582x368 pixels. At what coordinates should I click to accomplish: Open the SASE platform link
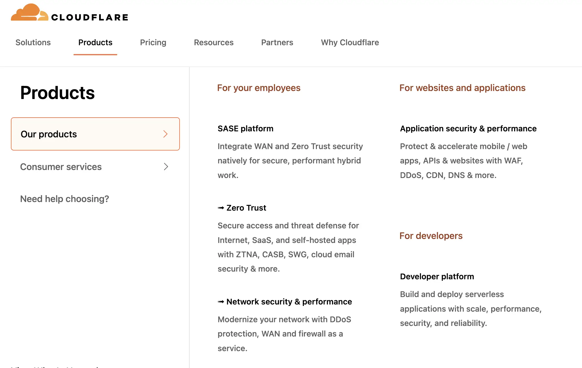[x=245, y=128]
